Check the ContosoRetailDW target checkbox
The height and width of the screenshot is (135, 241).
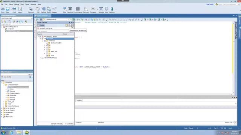click(x=47, y=43)
